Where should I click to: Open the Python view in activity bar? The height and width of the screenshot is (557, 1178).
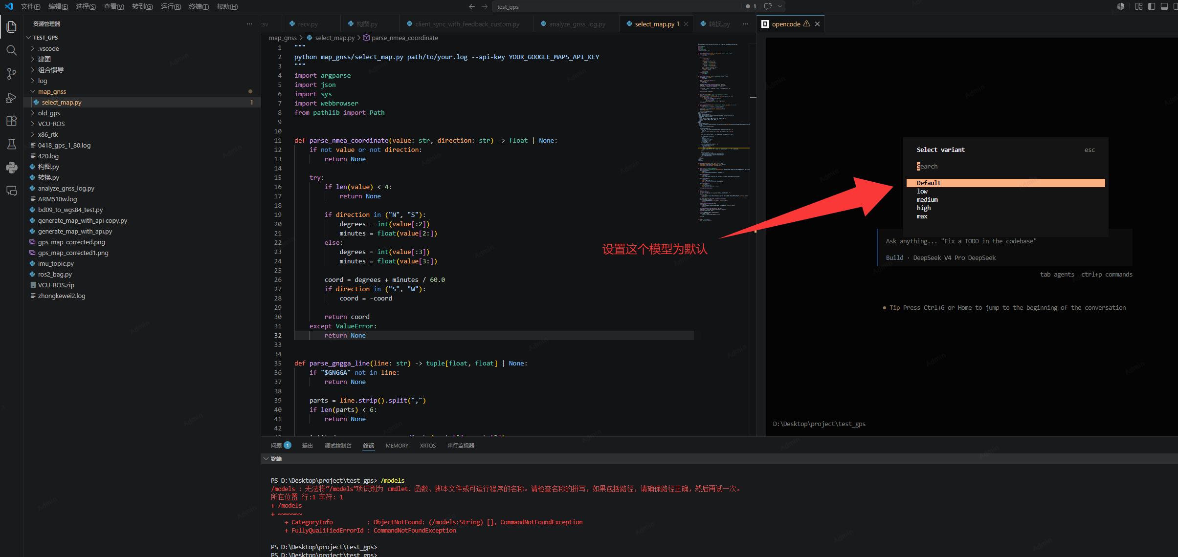[x=12, y=168]
